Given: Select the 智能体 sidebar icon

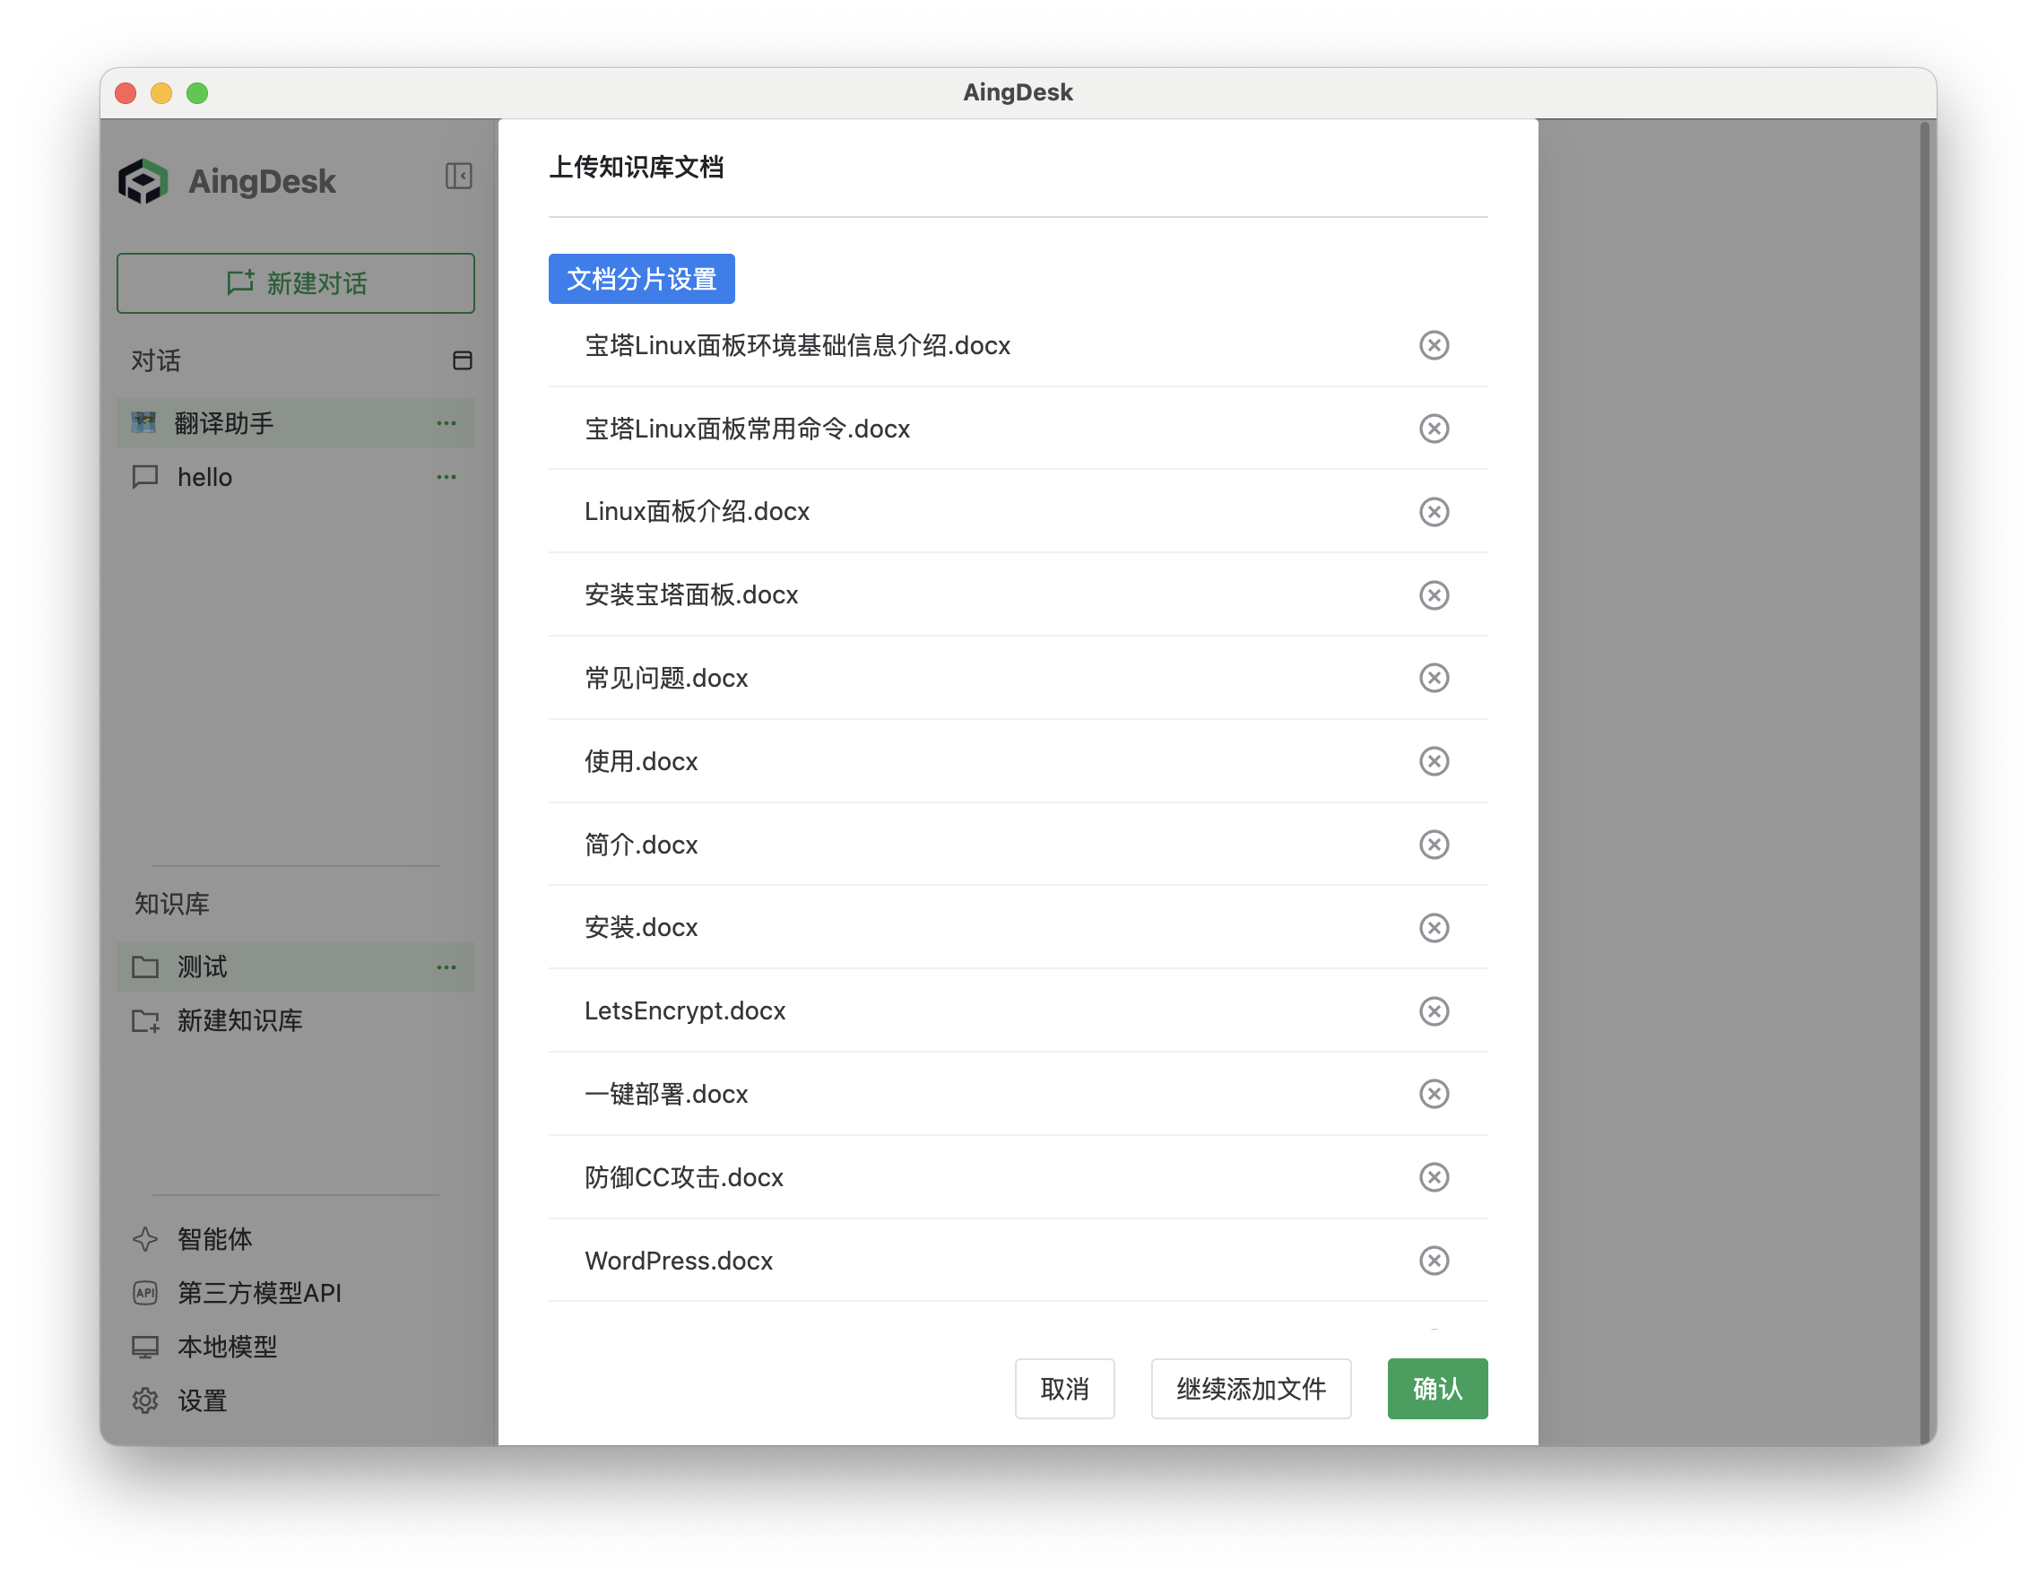Looking at the screenshot, I should coord(213,1238).
